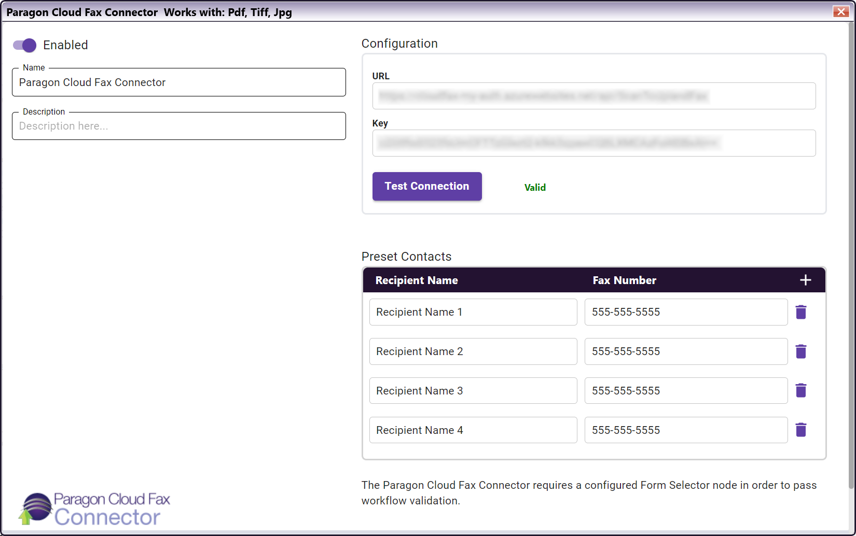
Task: Click the Form Selector requirement note text
Action: click(x=589, y=493)
